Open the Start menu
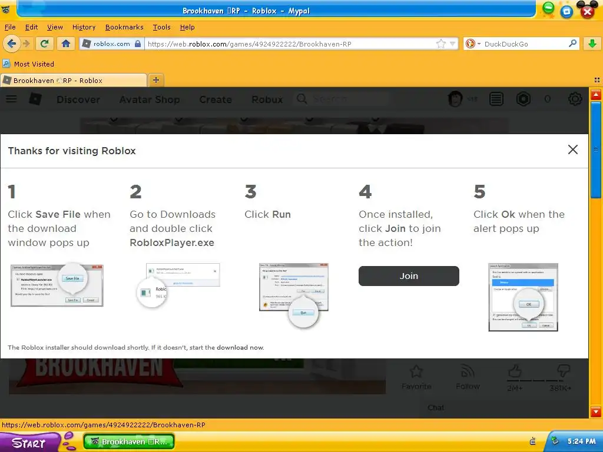The width and height of the screenshot is (603, 452). point(30,443)
